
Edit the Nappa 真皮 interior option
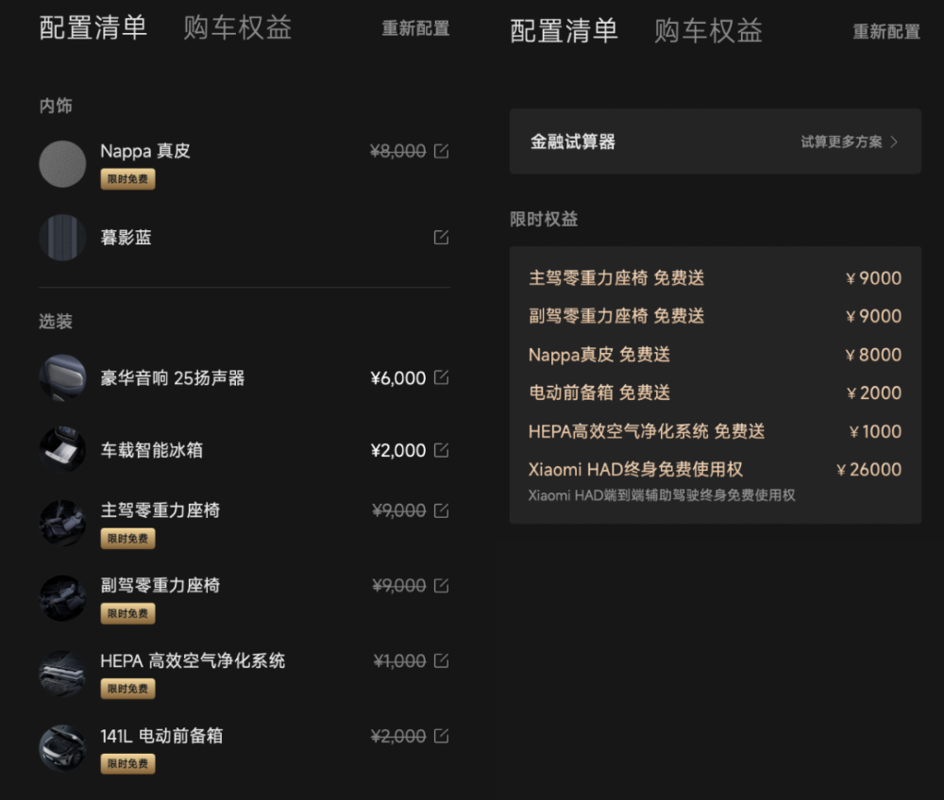pos(440,151)
